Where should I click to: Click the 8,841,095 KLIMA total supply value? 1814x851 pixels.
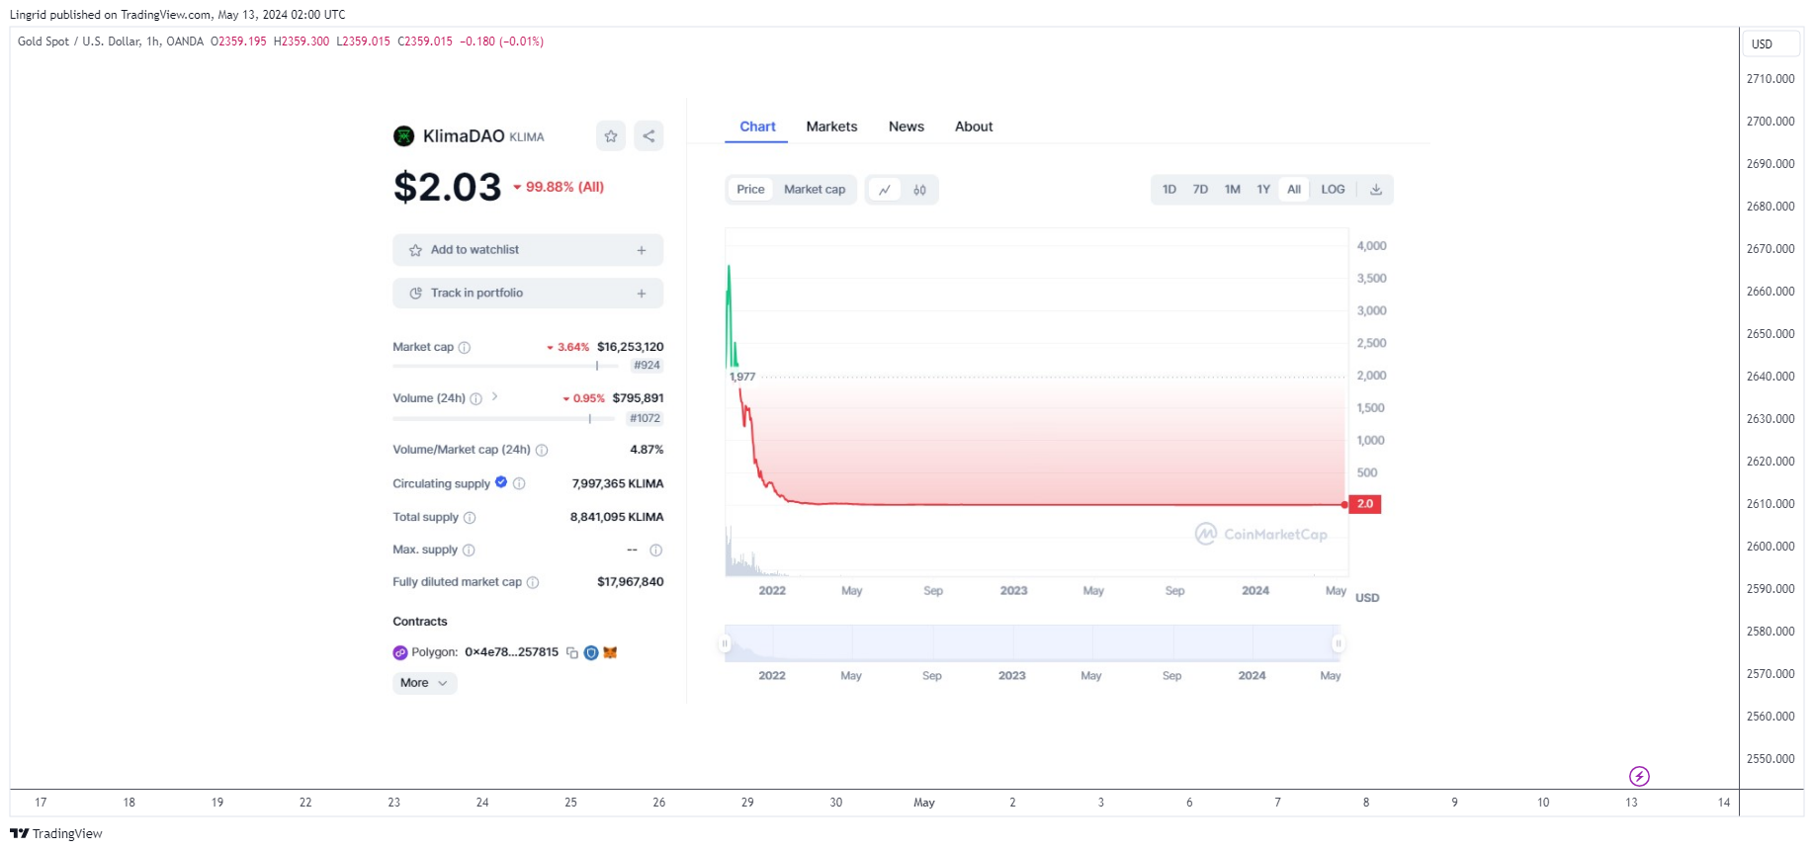click(617, 518)
